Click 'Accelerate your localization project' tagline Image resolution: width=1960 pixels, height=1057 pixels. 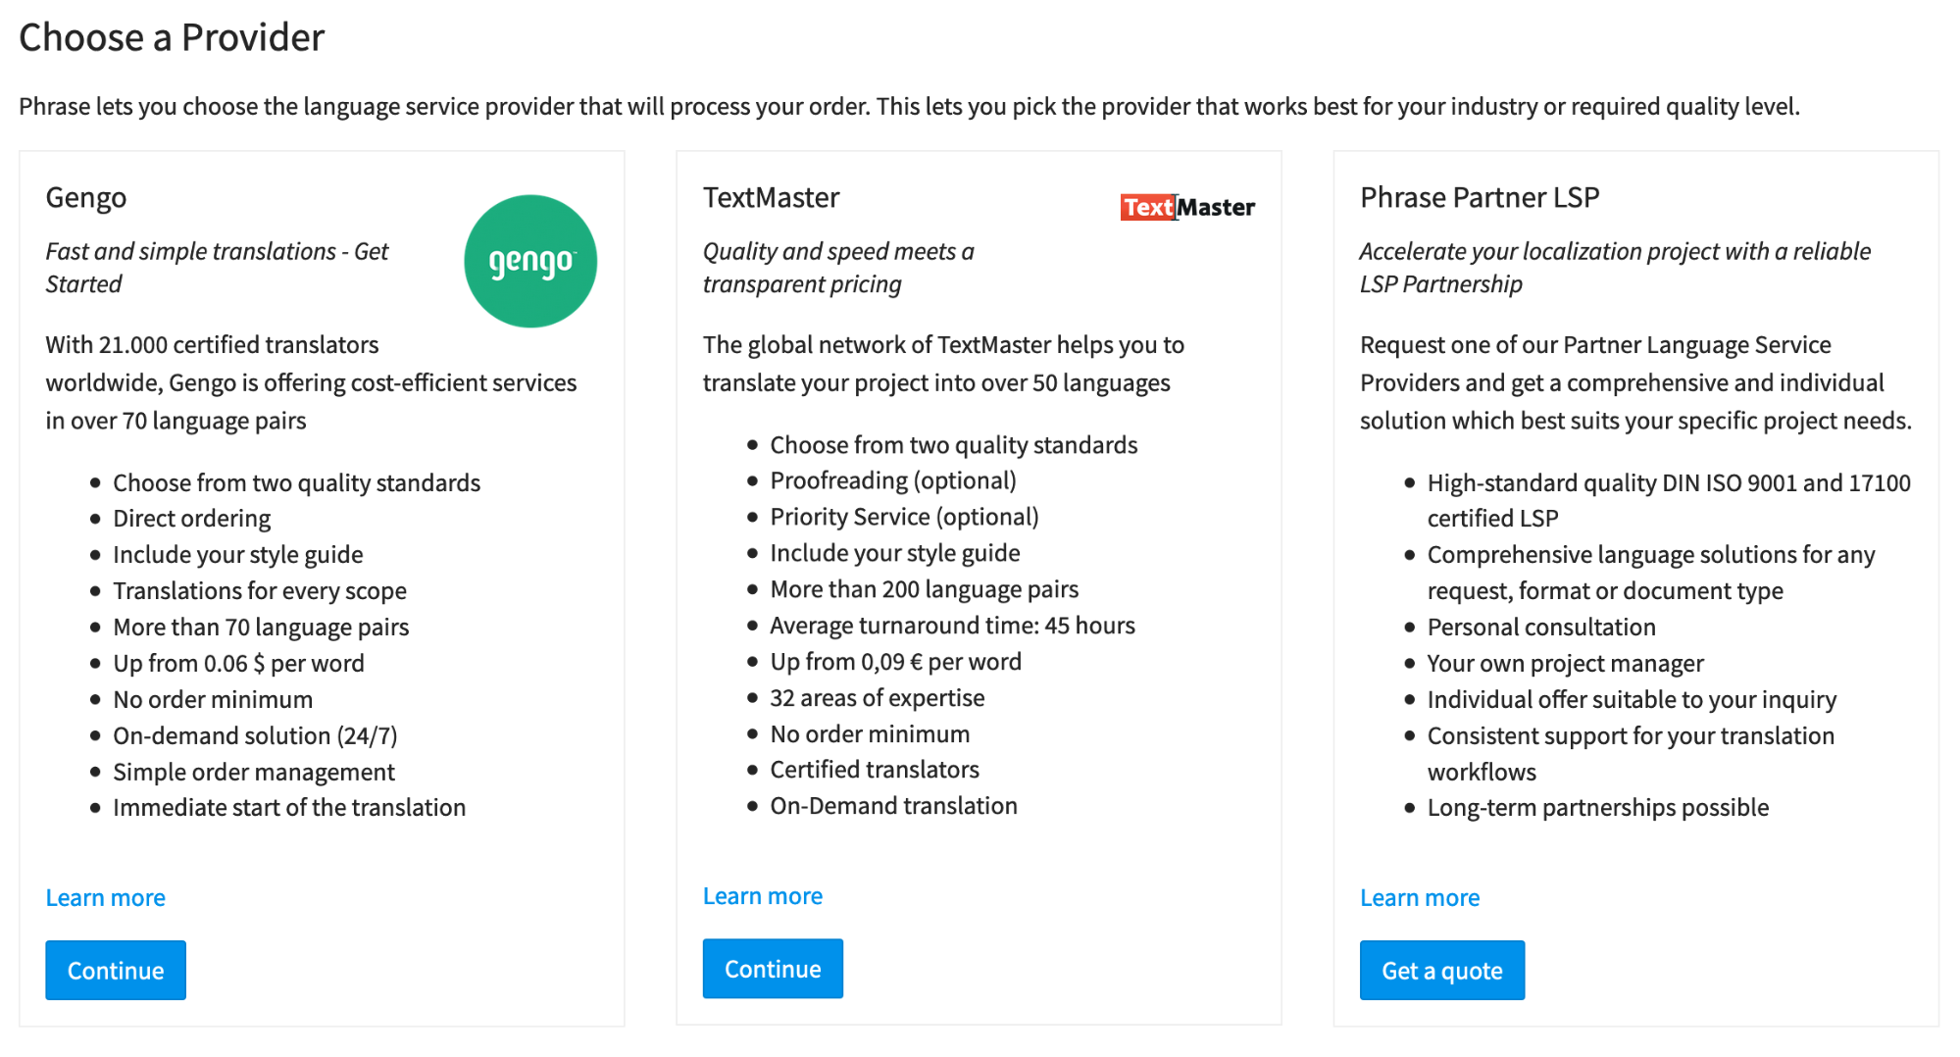click(1614, 267)
